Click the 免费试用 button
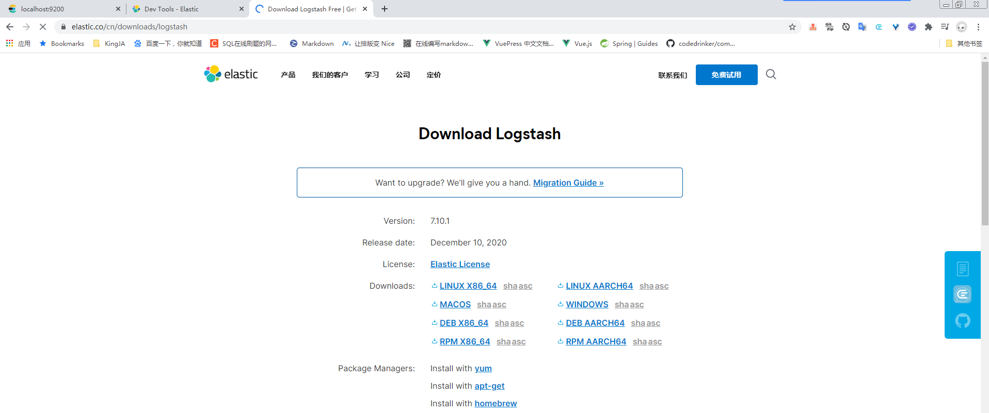Image resolution: width=989 pixels, height=413 pixels. coord(726,75)
